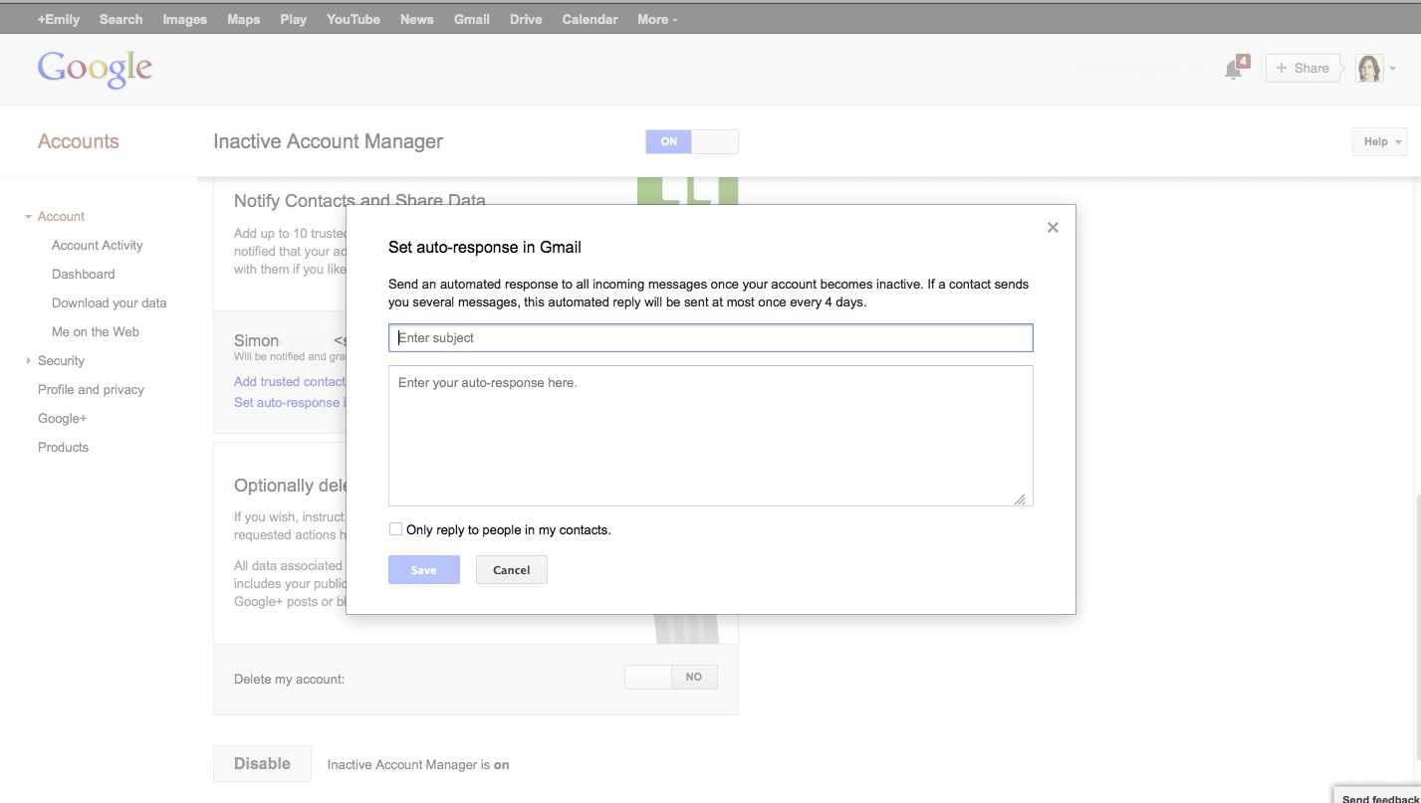
Task: Close the auto-response dialog with X
Action: (x=1053, y=228)
